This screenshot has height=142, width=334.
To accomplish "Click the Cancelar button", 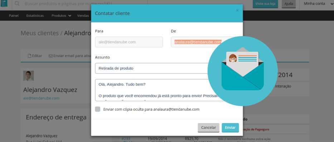I will [x=209, y=128].
